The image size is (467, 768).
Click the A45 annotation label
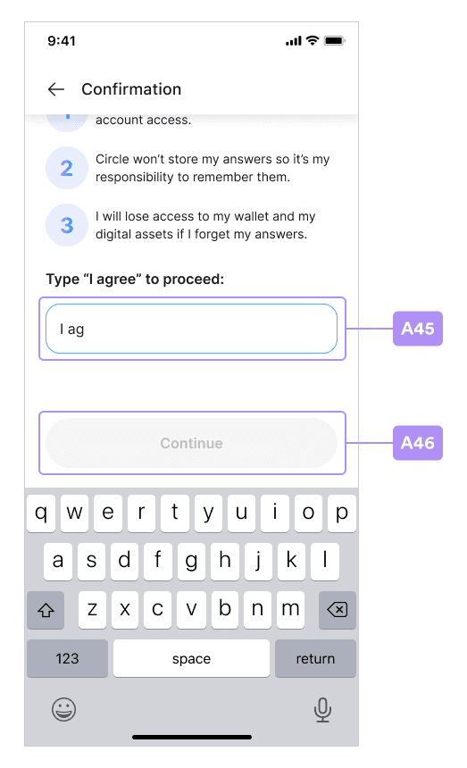[x=418, y=329]
